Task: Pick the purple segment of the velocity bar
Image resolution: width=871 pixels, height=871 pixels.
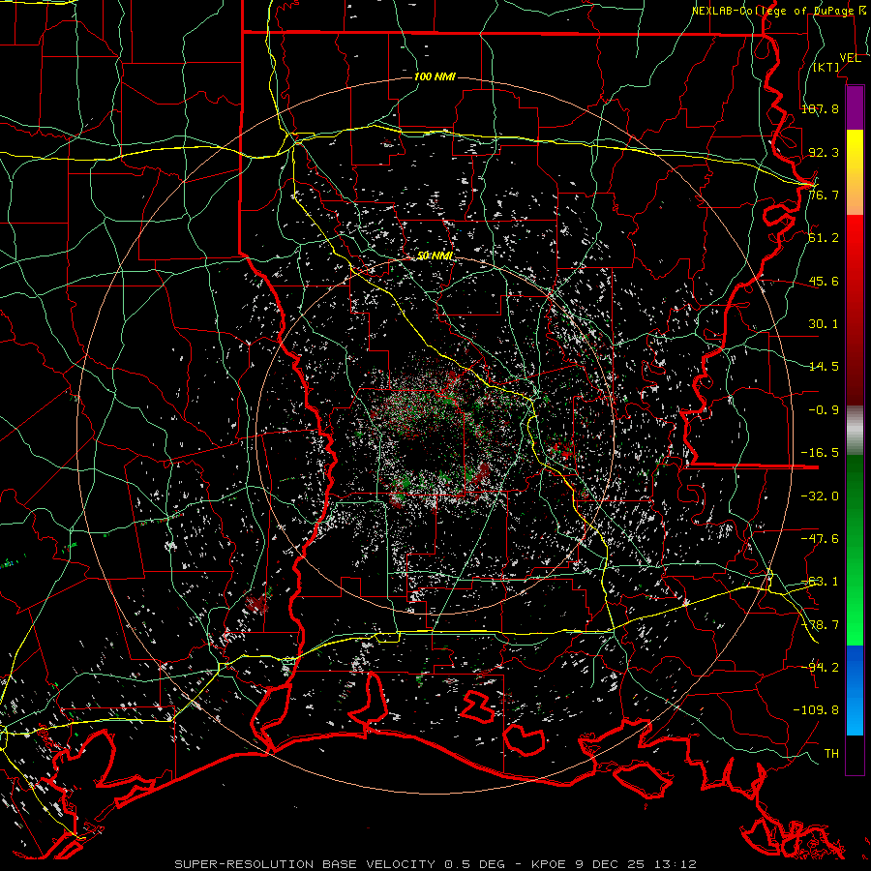Action: pyautogui.click(x=855, y=108)
